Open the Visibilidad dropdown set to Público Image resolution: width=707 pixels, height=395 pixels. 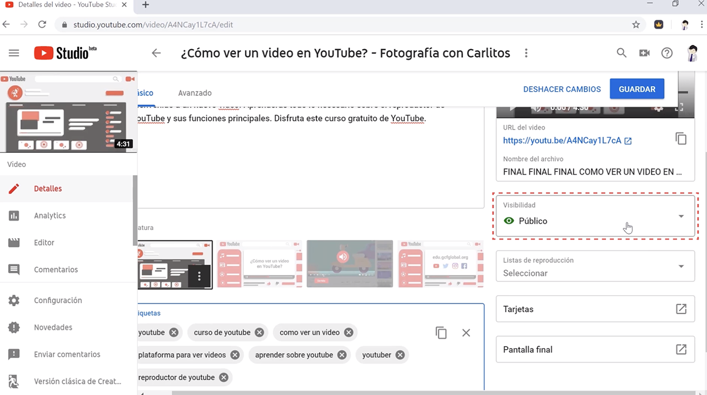[x=595, y=215]
